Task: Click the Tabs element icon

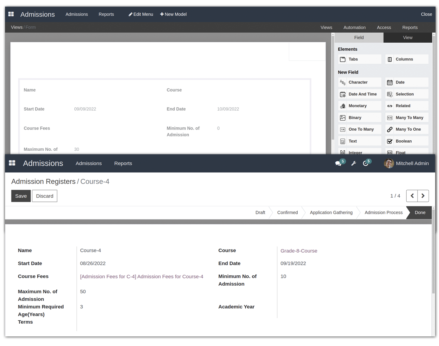Action: 343,59
